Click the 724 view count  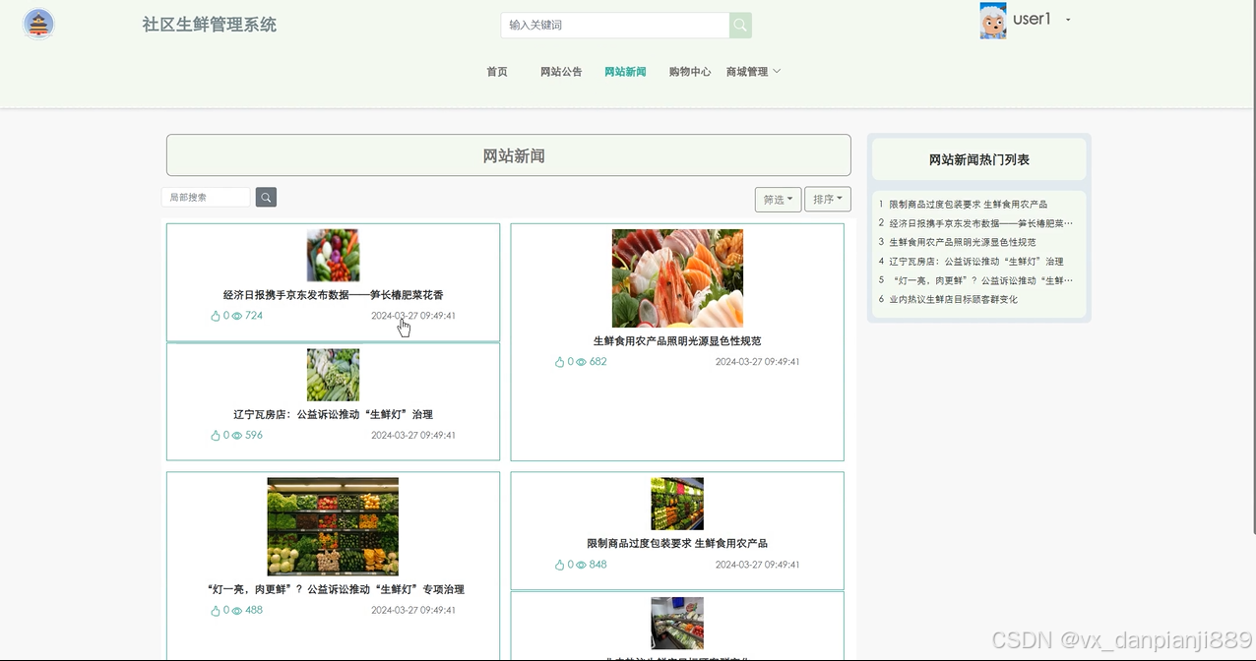[254, 316]
